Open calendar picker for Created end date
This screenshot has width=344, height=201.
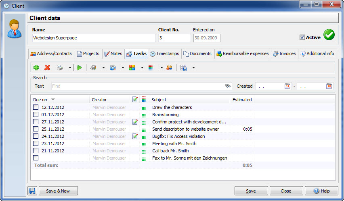pos(329,86)
